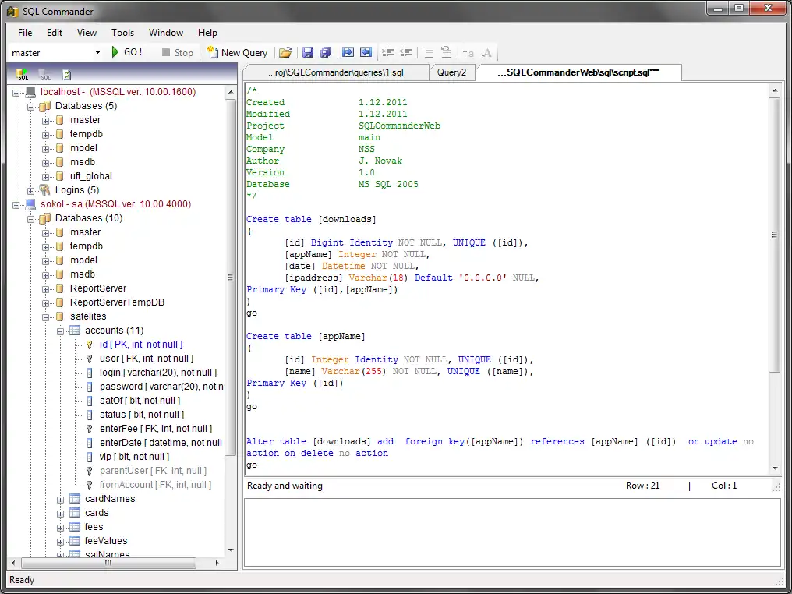Viewport: 792px width, 594px height.
Task: Click the save all files icon
Action: point(326,52)
